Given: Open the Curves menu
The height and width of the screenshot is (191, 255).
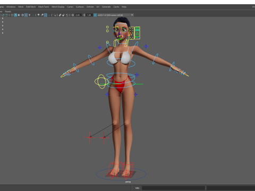Looking at the screenshot, I should (x=70, y=7).
